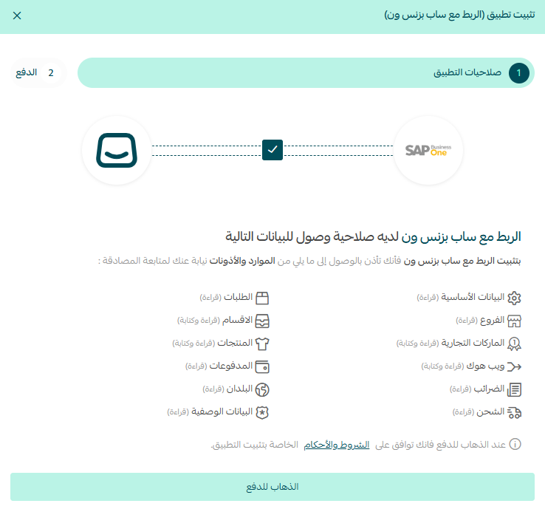Image resolution: width=545 pixels, height=509 pixels.
Task: Click the truck icon for الشحن
Action: tap(514, 412)
